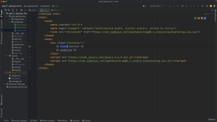Open Search Everywhere magnifier icon
The image size is (217, 122).
click(207, 6)
